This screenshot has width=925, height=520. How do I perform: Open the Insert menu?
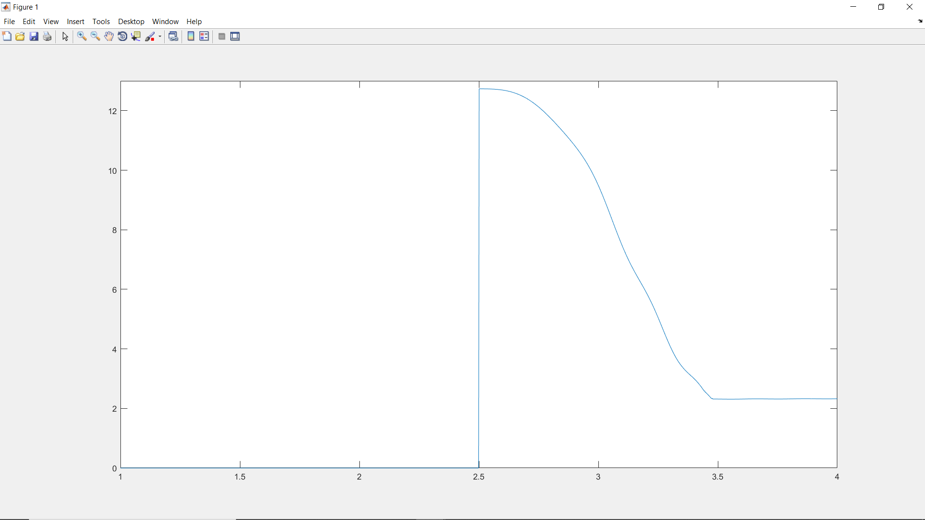[76, 22]
